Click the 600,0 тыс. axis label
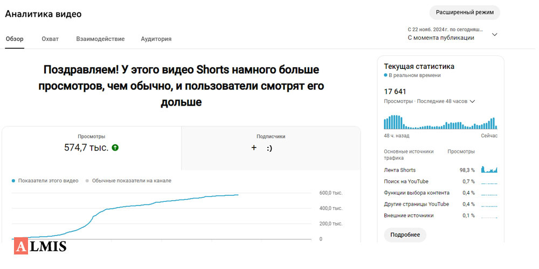 tap(331, 193)
